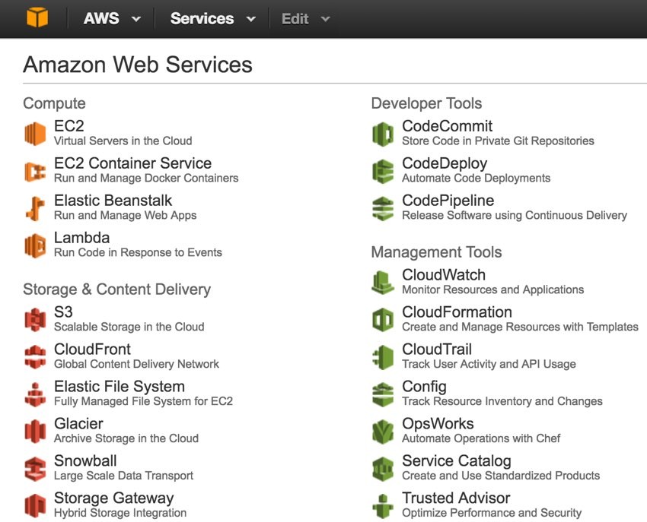Click the 'Amazon Web Services' page heading

pyautogui.click(x=138, y=65)
